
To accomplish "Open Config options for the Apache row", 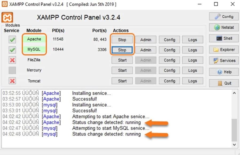I will coord(169,40).
